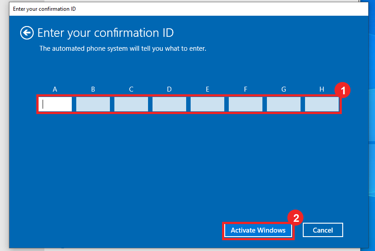375x251 pixels.
Task: Select the confirmation ID field G
Action: point(283,104)
